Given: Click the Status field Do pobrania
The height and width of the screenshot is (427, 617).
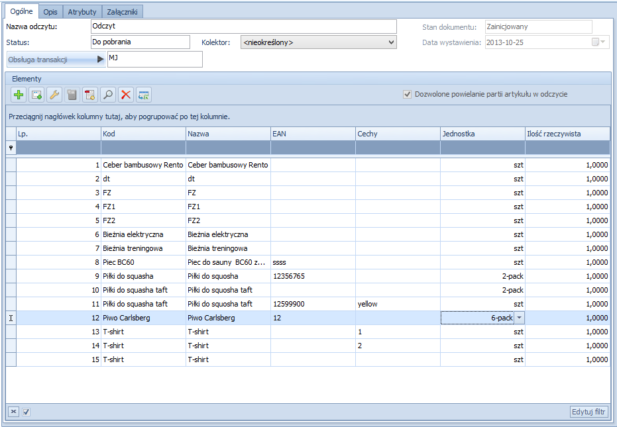Looking at the screenshot, I should click(140, 42).
